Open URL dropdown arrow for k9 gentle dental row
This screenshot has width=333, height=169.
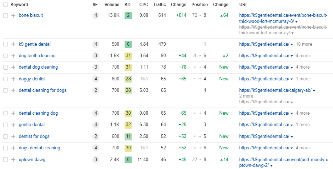[x=292, y=44]
